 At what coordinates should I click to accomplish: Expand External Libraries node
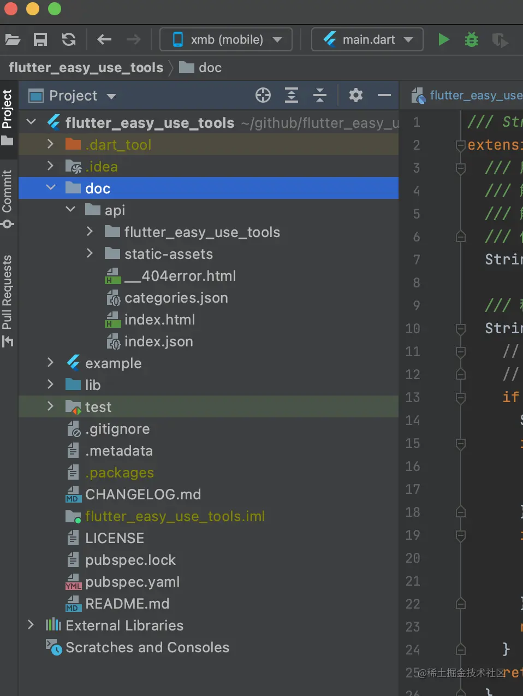31,625
